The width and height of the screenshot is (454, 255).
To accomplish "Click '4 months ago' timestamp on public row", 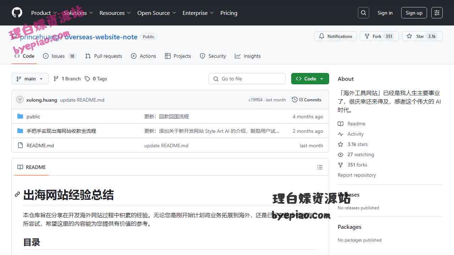I will (x=308, y=117).
